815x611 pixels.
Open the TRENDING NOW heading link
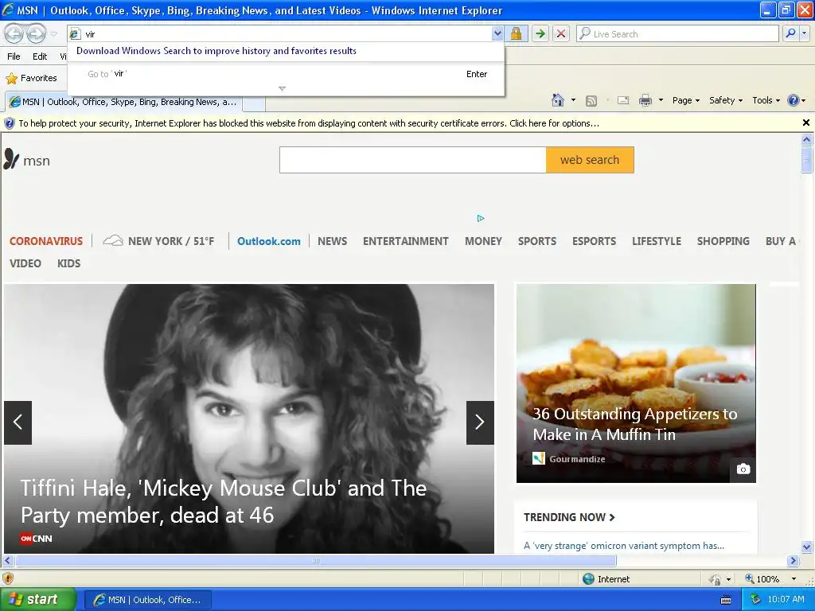click(569, 517)
